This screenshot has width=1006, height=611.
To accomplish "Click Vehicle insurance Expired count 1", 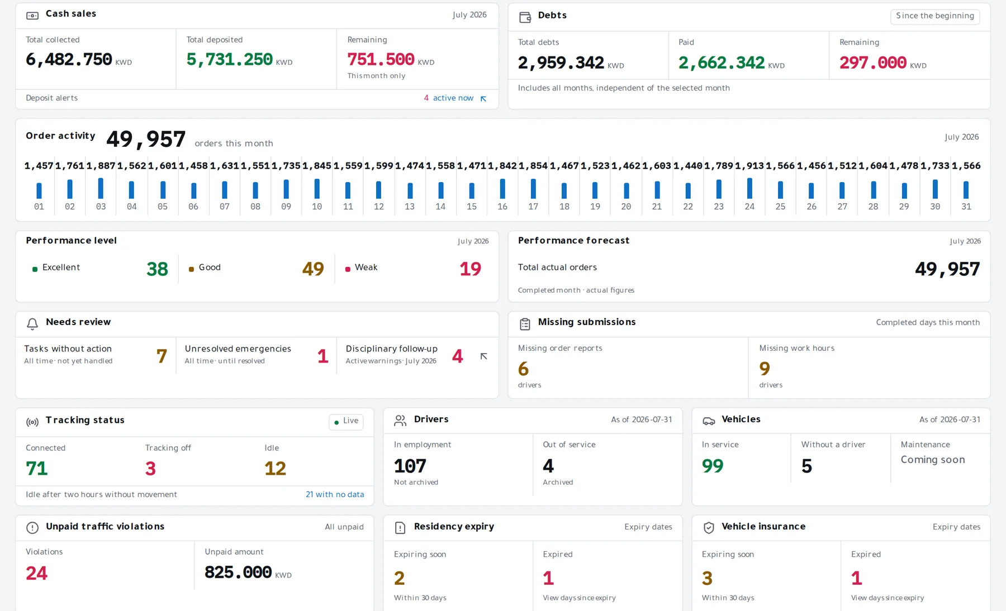I will coord(857,579).
